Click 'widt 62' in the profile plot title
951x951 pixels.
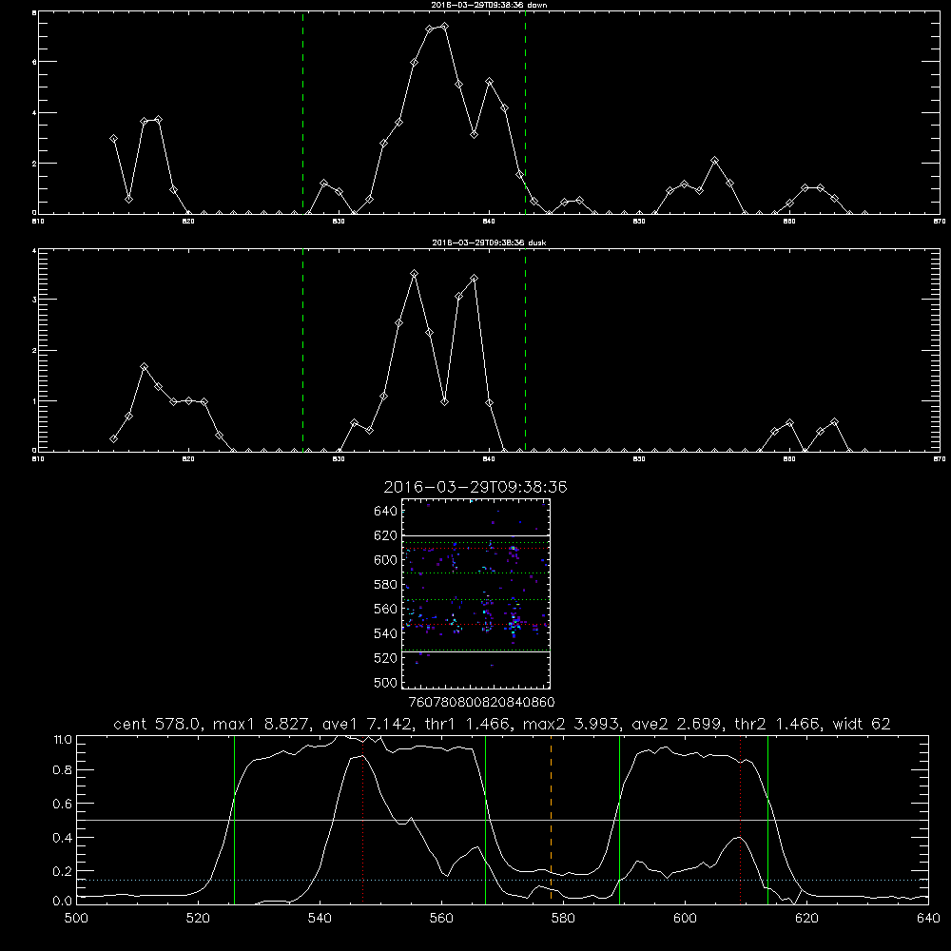862,724
